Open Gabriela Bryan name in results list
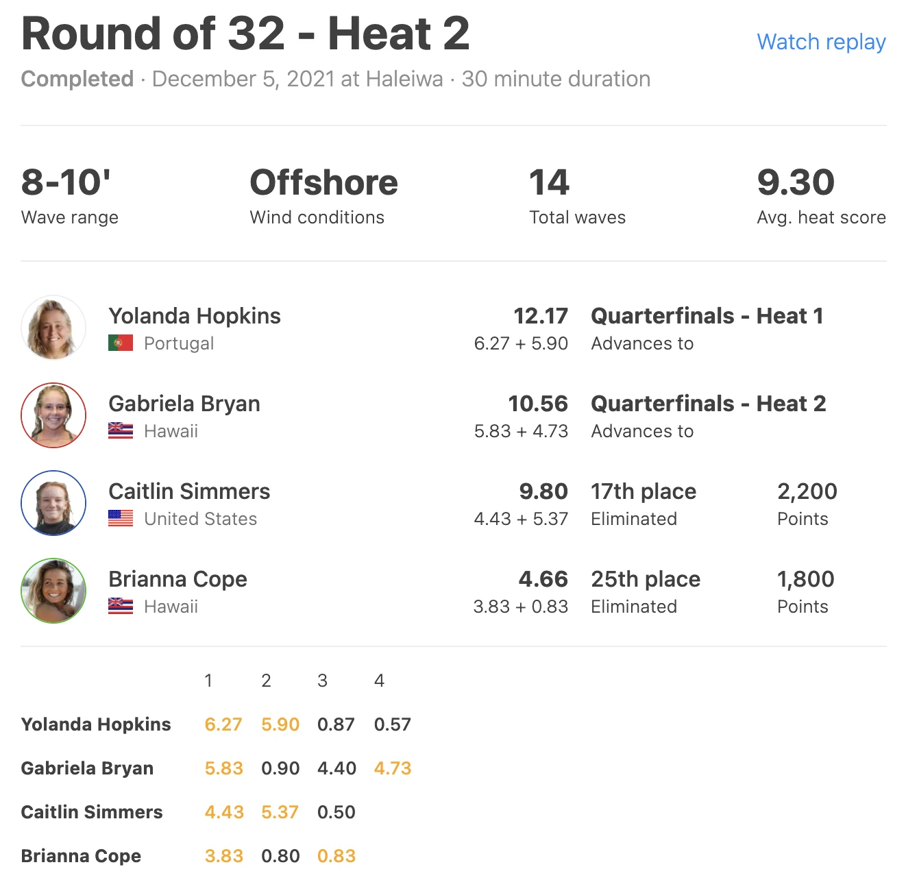The width and height of the screenshot is (906, 880). pyautogui.click(x=184, y=404)
